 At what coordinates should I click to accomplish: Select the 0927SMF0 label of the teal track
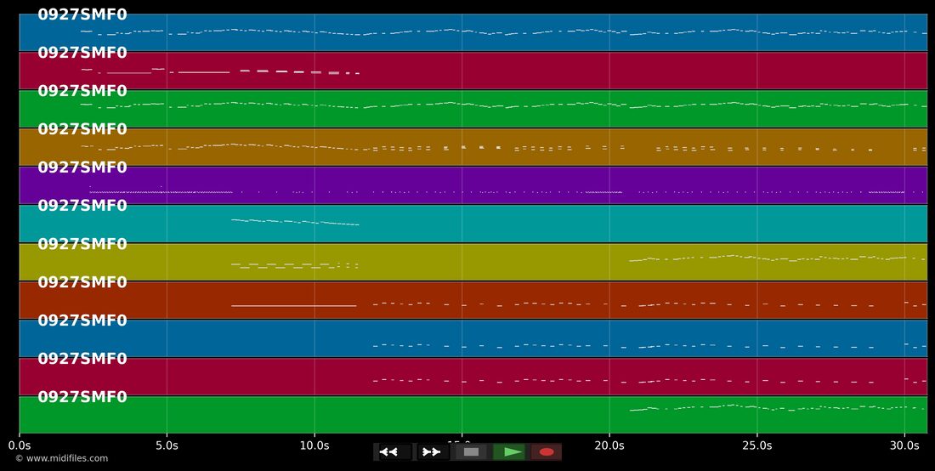click(x=82, y=206)
